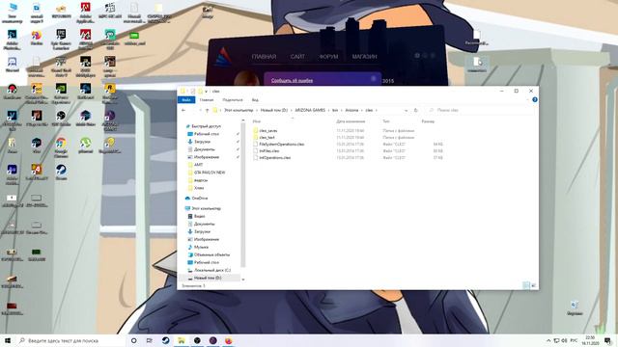This screenshot has width=618, height=347.
Task: Select IniFiles.cleo file
Action: point(269,150)
